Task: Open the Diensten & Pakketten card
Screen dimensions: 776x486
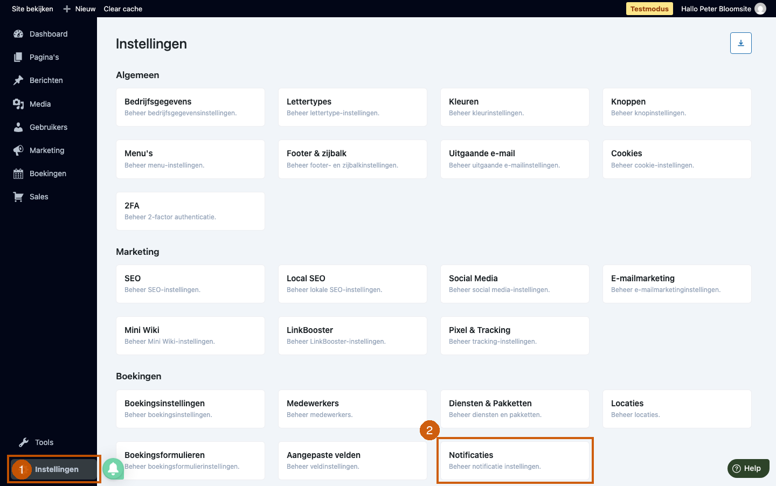Action: point(515,409)
